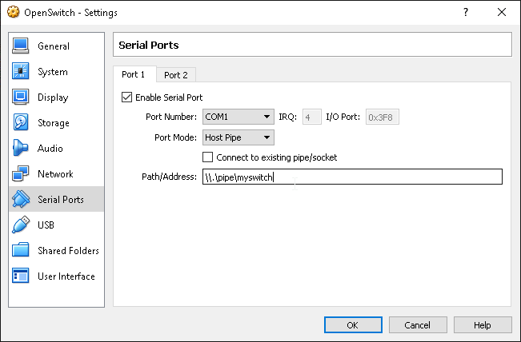Image resolution: width=521 pixels, height=342 pixels.
Task: Click the Serial Ports page heading
Action: pos(149,45)
